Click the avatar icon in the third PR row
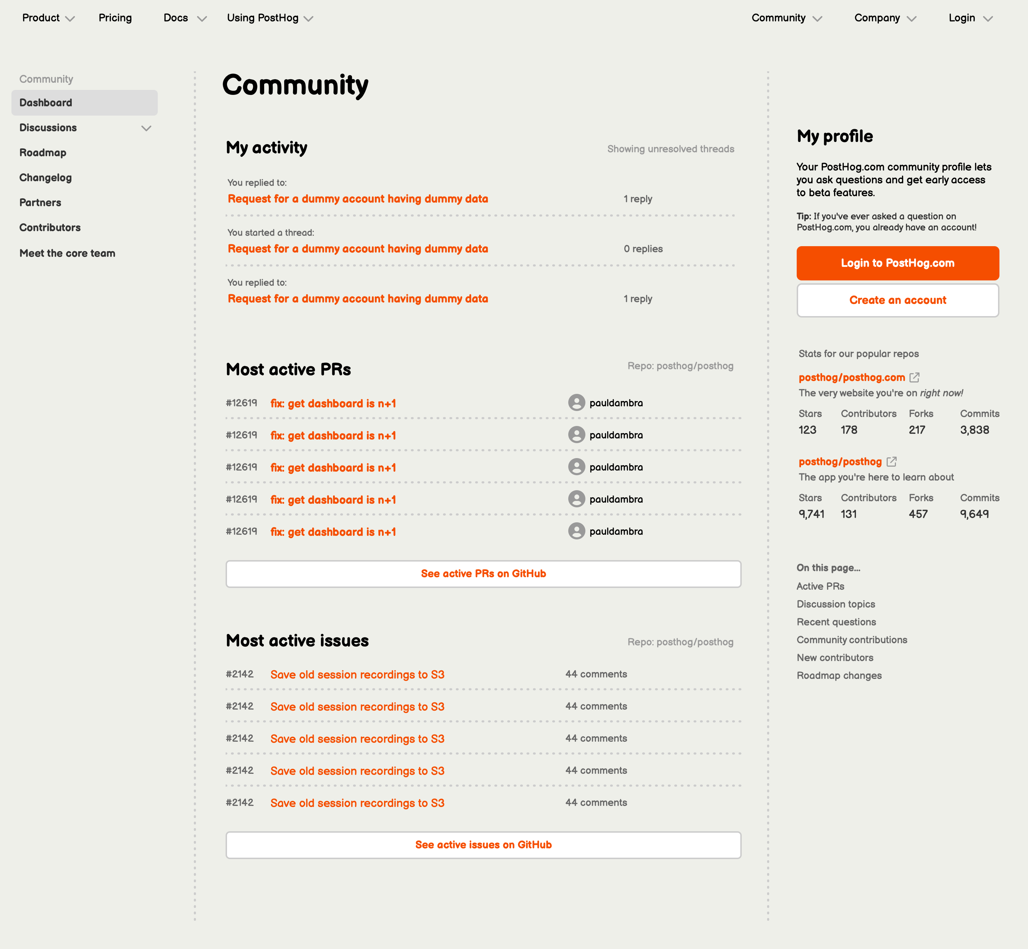 coord(576,467)
